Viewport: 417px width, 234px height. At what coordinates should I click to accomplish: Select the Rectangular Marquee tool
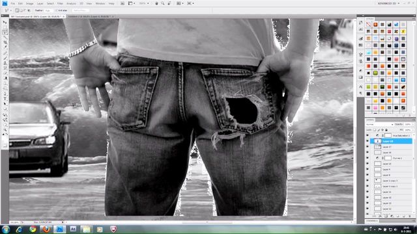(x=5, y=27)
